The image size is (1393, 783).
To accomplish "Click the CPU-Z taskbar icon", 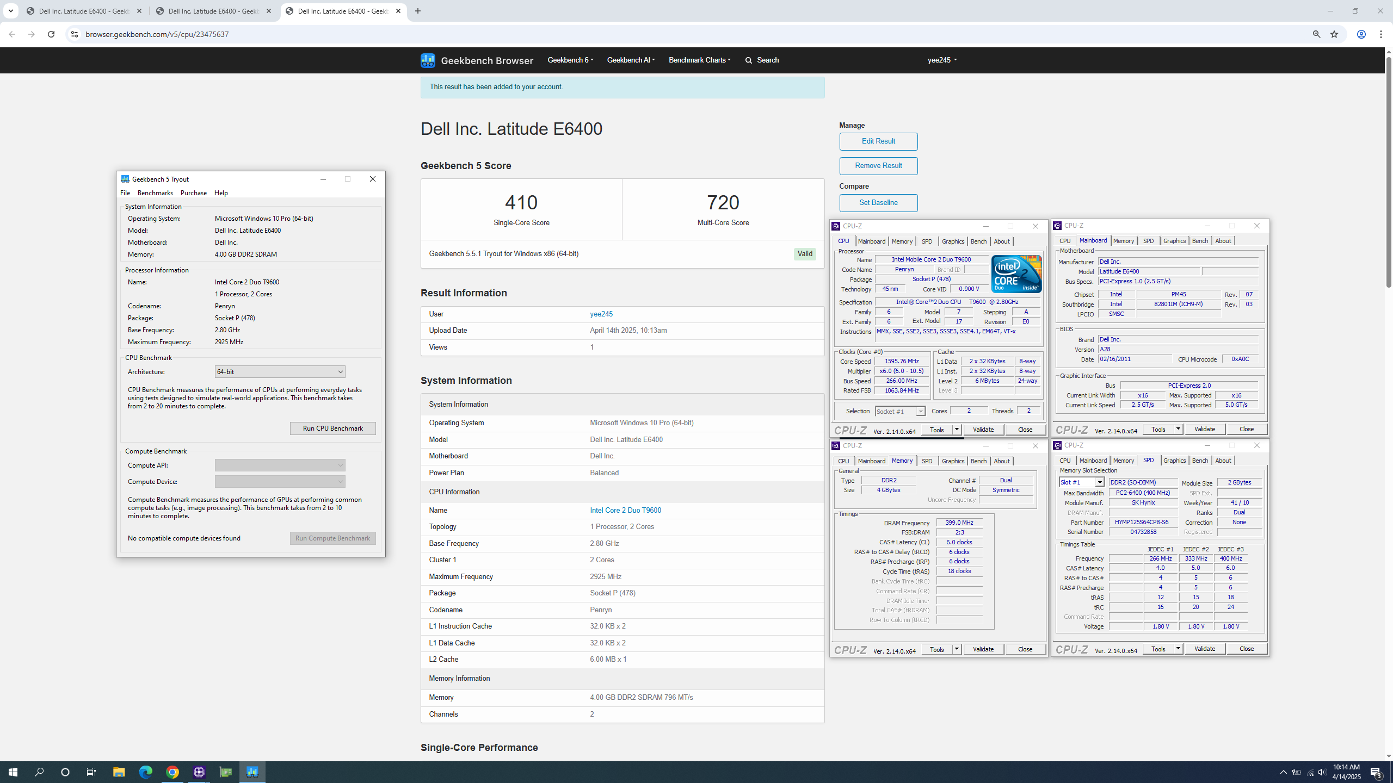I will coord(199,772).
